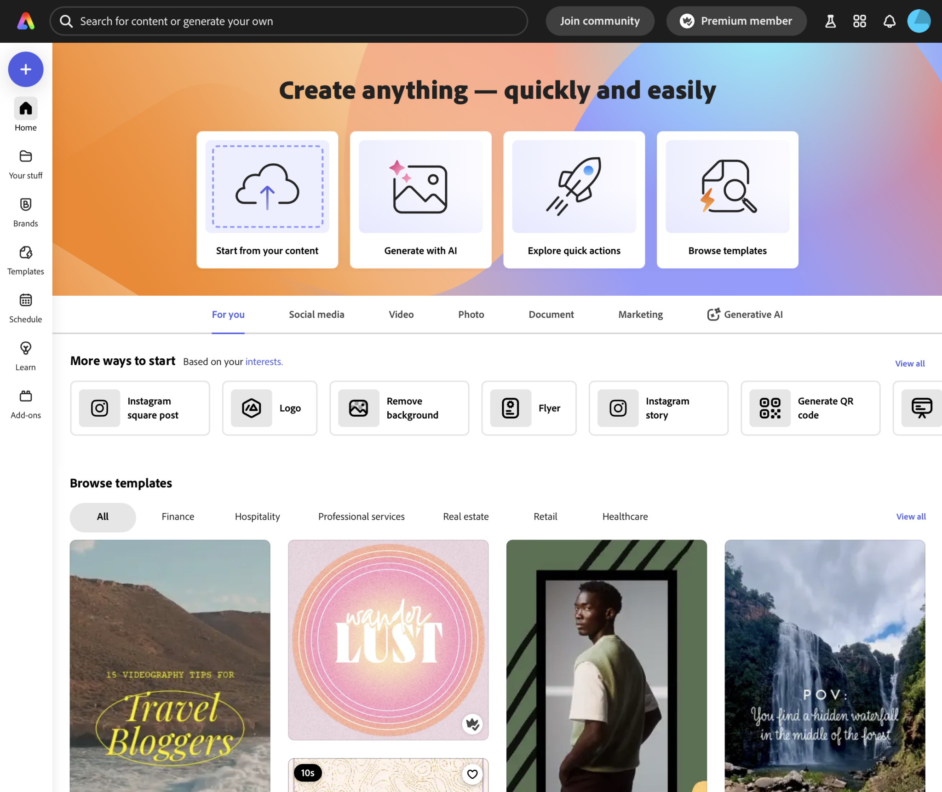
Task: Click the cloud upload icon card
Action: pyautogui.click(x=267, y=186)
